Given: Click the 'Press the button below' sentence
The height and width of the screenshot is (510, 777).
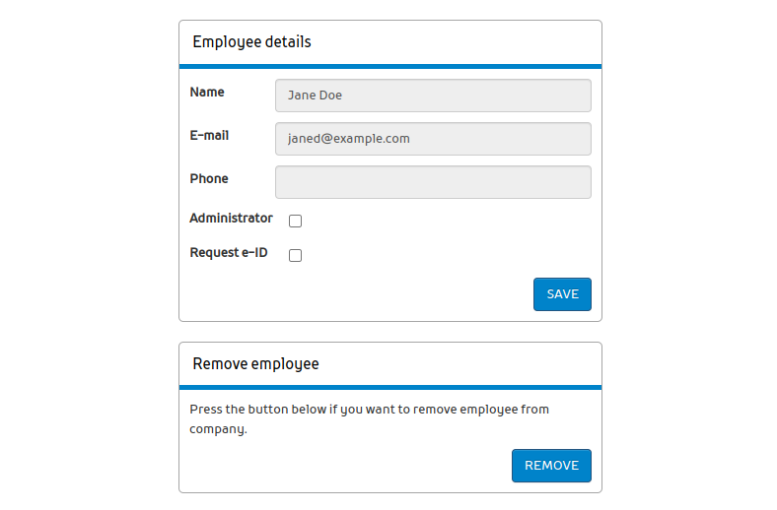Looking at the screenshot, I should tap(369, 410).
